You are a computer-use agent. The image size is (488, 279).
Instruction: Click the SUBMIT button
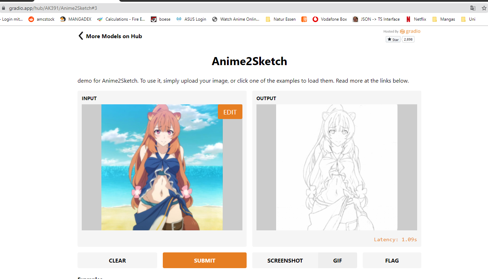tap(205, 260)
